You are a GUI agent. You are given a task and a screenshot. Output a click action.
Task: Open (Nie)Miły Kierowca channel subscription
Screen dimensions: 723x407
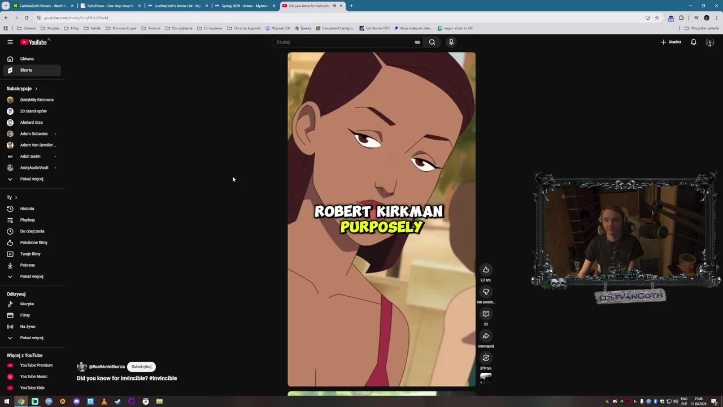pos(31,100)
